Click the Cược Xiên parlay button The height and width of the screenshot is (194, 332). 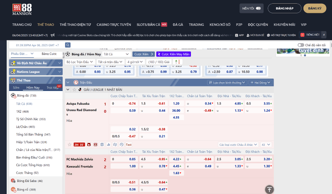[144, 54]
